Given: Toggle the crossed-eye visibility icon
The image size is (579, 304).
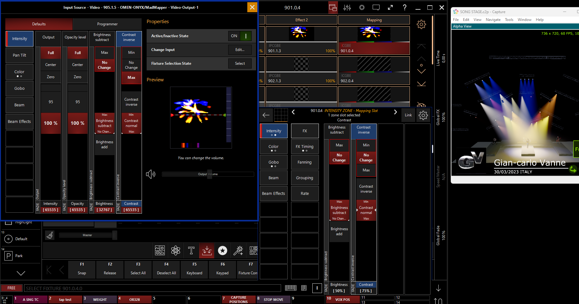Looking at the screenshot, I should point(421,105).
